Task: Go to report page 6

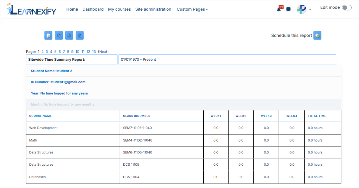Action: pyautogui.click(x=60, y=52)
